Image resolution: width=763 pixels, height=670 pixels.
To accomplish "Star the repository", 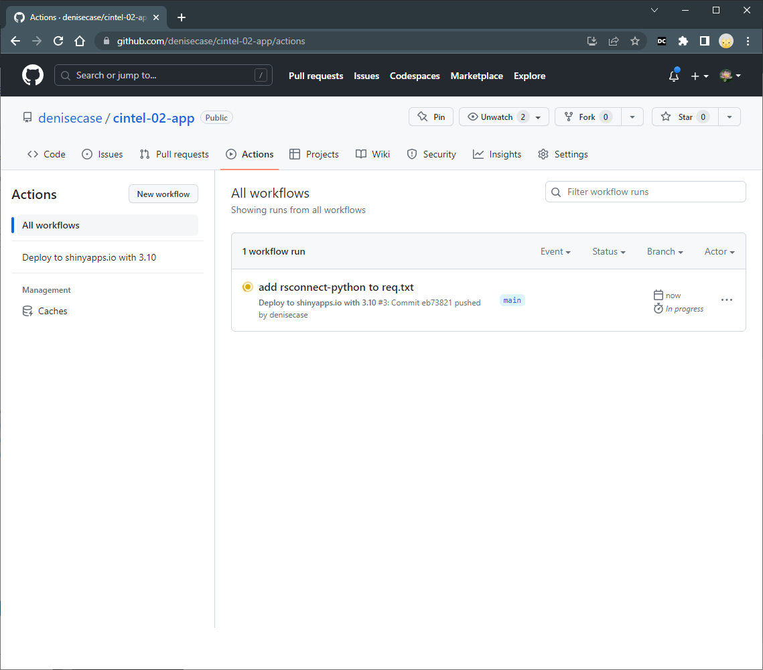I will (685, 117).
